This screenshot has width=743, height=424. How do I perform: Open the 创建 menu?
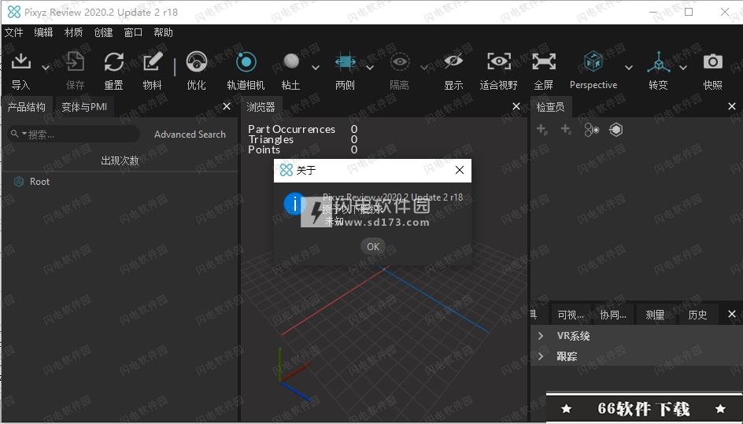coord(103,32)
